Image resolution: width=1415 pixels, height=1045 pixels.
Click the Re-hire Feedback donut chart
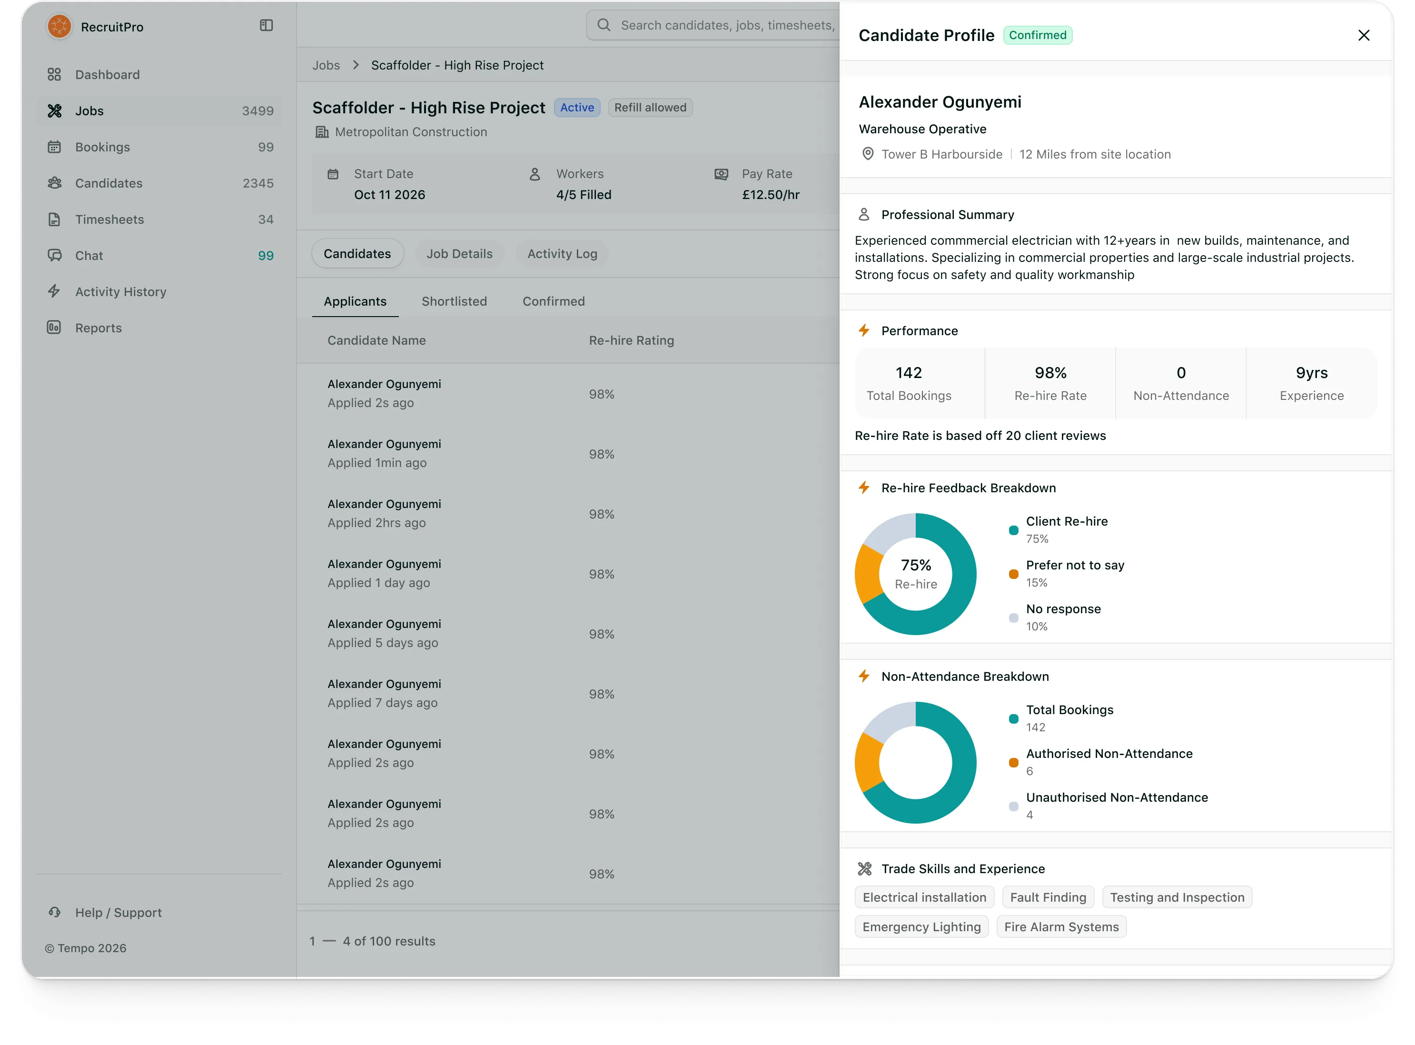click(915, 574)
